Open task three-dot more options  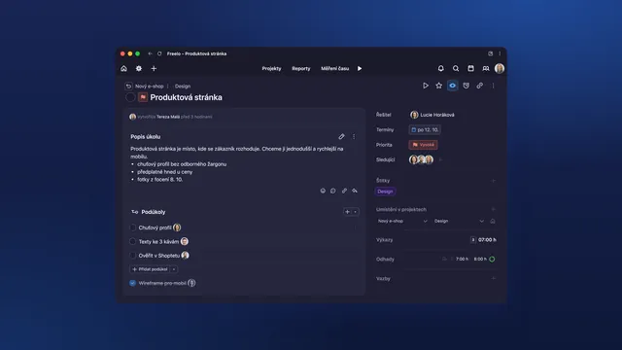click(493, 86)
